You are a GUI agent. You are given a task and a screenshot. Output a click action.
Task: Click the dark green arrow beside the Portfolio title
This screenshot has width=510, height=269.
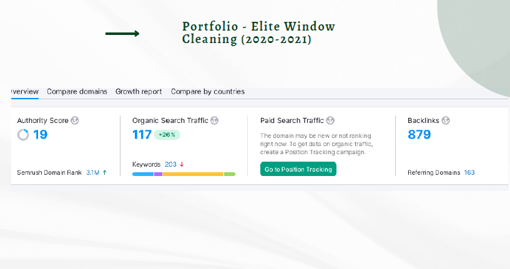click(x=122, y=34)
